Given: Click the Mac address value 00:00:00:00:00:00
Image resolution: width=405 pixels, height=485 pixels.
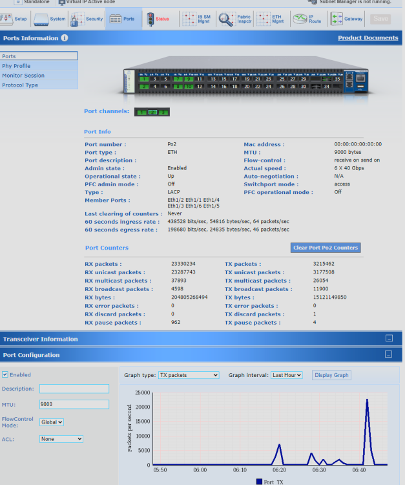Looking at the screenshot, I should (x=358, y=144).
